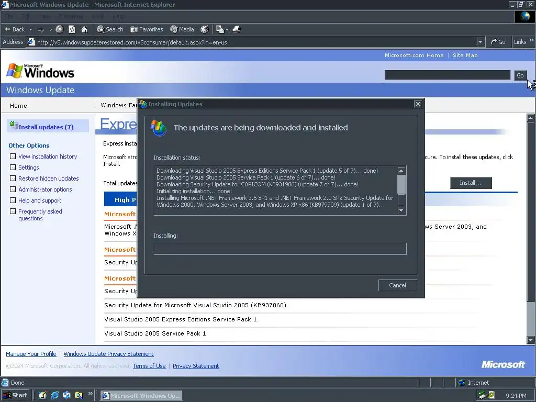Open the Microsoft.com Home link
This screenshot has height=402, width=536.
tap(414, 55)
